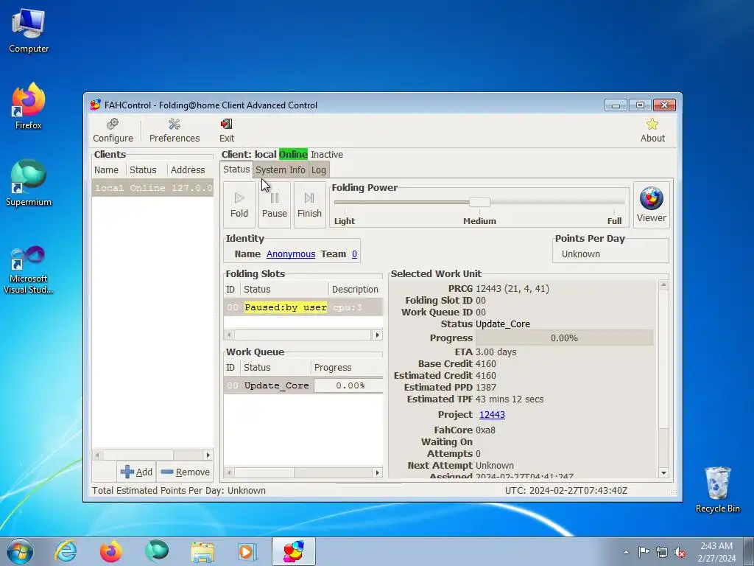Open Microsoft Visual Studio desktop shortcut
Screen dimensions: 754x566
click(x=29, y=270)
